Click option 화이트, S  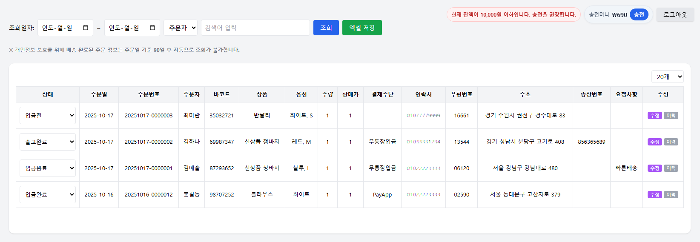click(301, 115)
